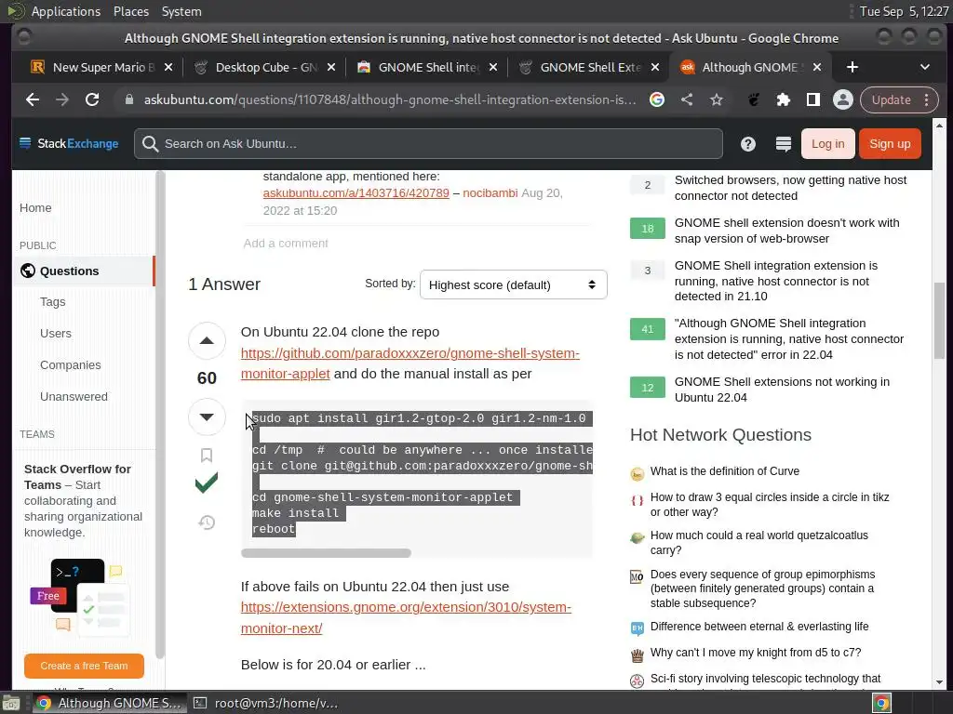Open nocibambi's user profile link
This screenshot has height=714, width=953.
(490, 193)
